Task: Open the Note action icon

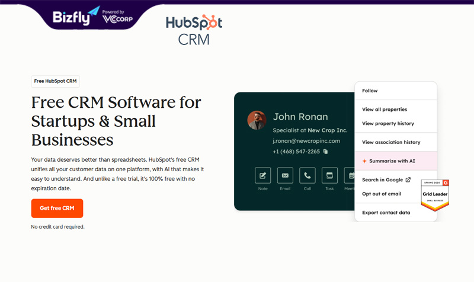Action: [x=262, y=175]
